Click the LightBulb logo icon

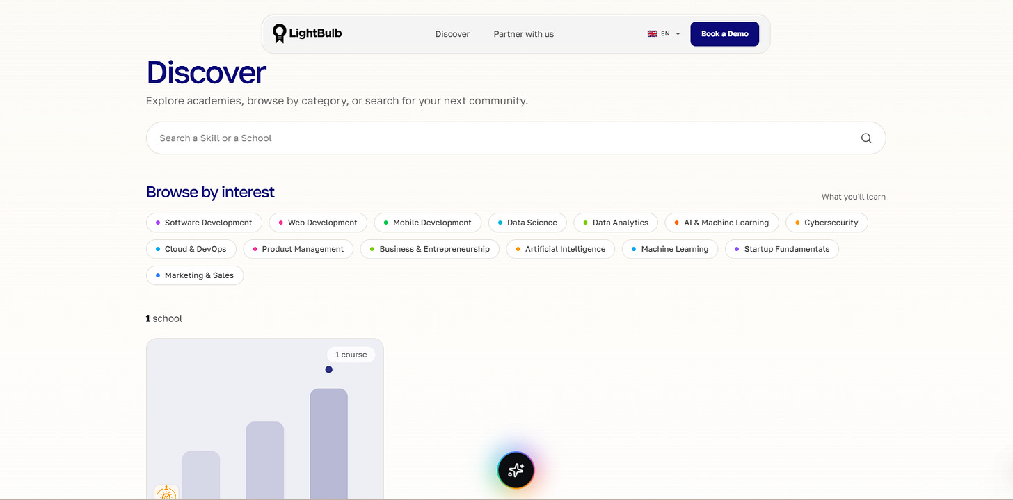click(279, 33)
